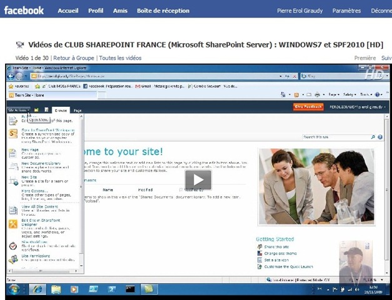
Task: Click the IE Print toolbar icon
Action: click(318, 94)
